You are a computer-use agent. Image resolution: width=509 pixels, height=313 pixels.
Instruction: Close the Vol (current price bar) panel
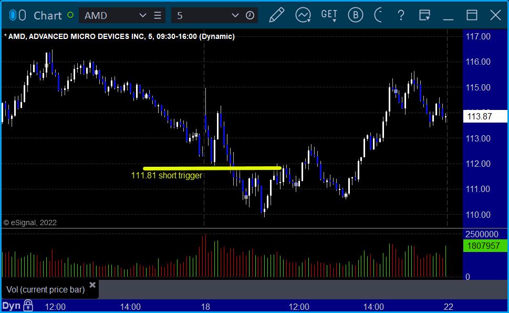92,285
